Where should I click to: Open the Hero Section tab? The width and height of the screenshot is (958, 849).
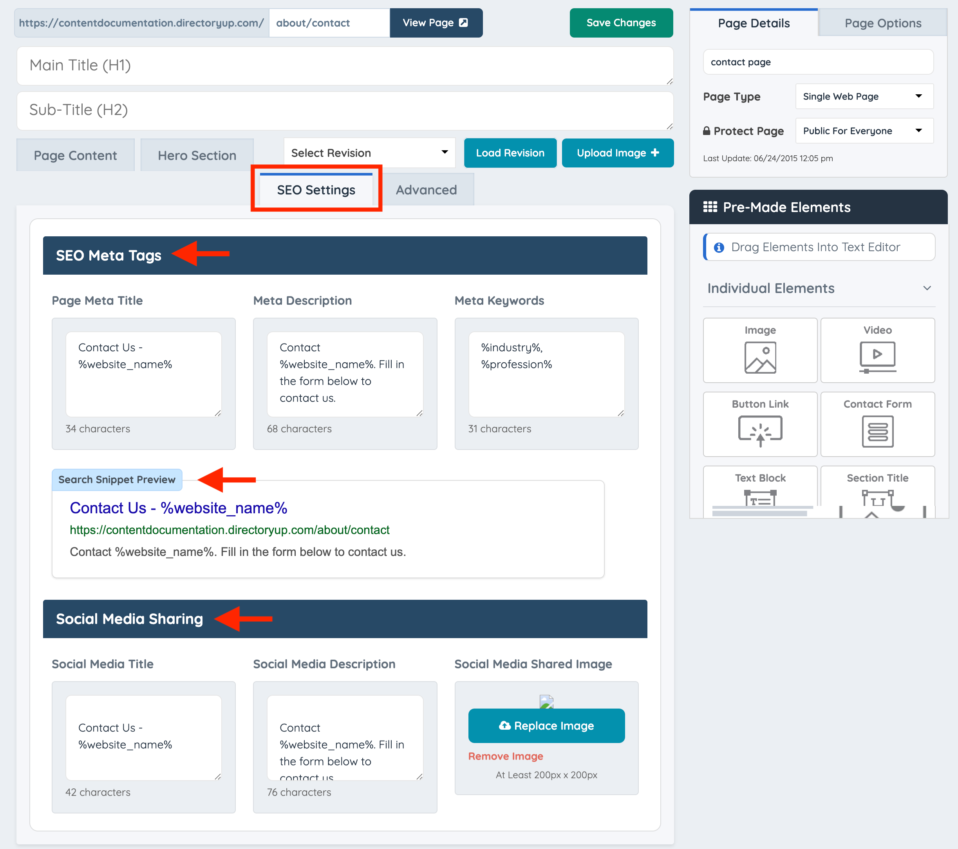click(x=197, y=155)
